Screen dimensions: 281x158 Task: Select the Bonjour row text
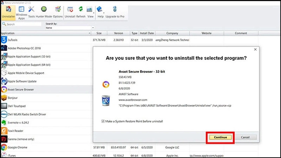[x=13, y=98]
